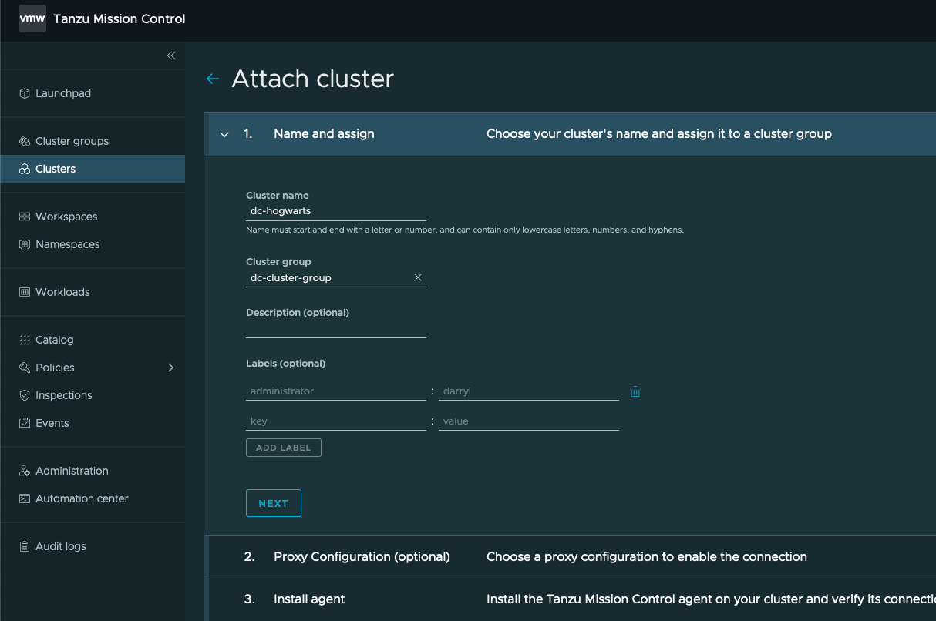Click the Workloads icon in sidebar
The width and height of the screenshot is (936, 621).
(x=25, y=292)
